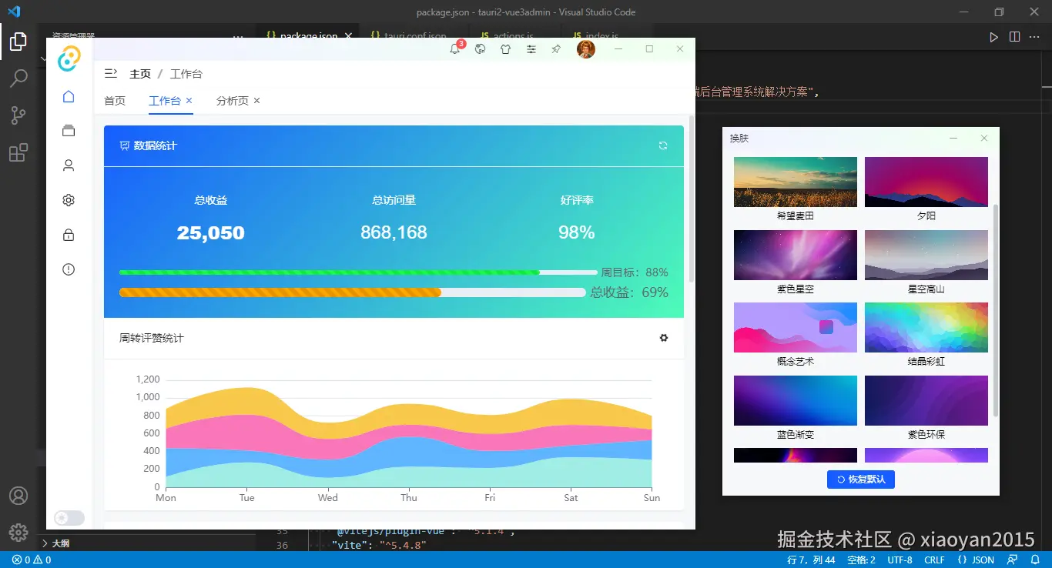
Task: Select the lock icon in the left sidebar
Action: (x=68, y=234)
